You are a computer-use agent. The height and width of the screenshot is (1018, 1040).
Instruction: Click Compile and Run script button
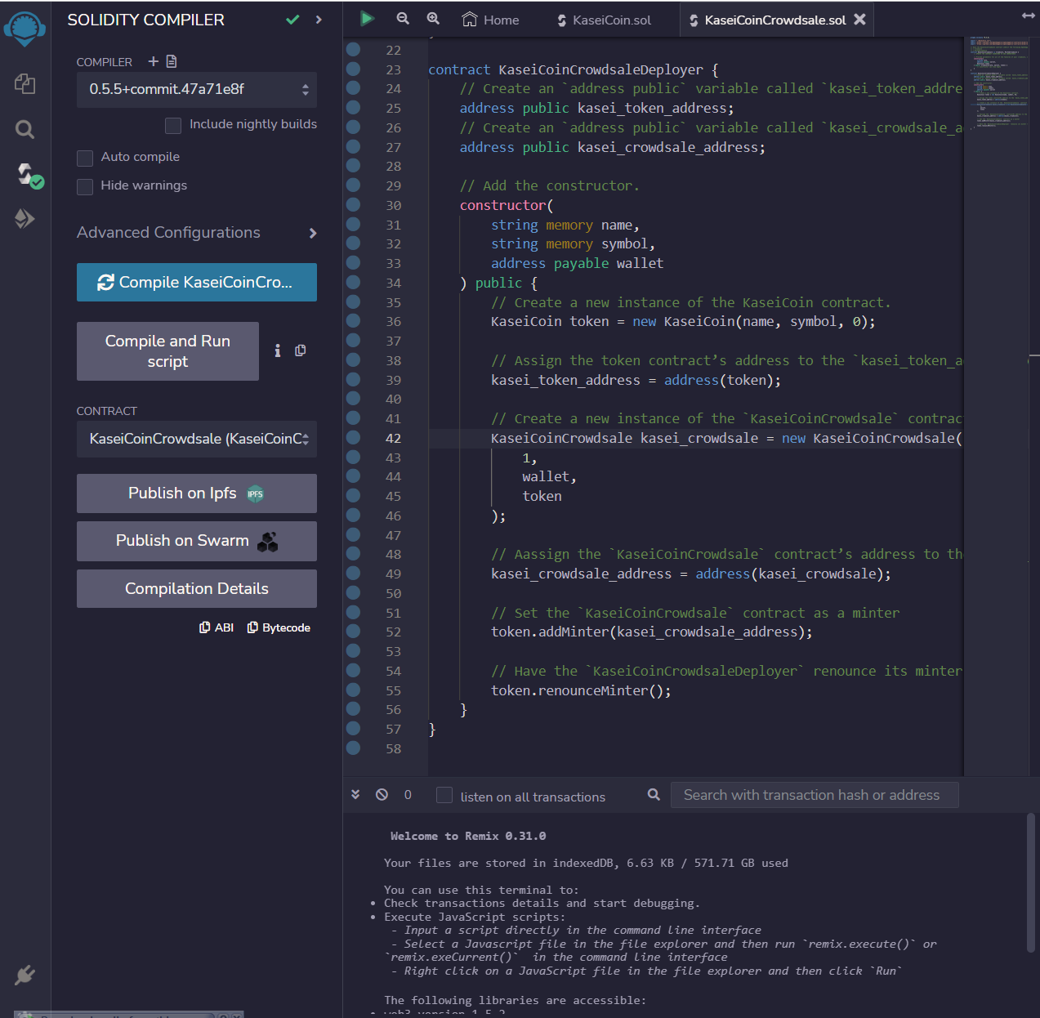(167, 351)
